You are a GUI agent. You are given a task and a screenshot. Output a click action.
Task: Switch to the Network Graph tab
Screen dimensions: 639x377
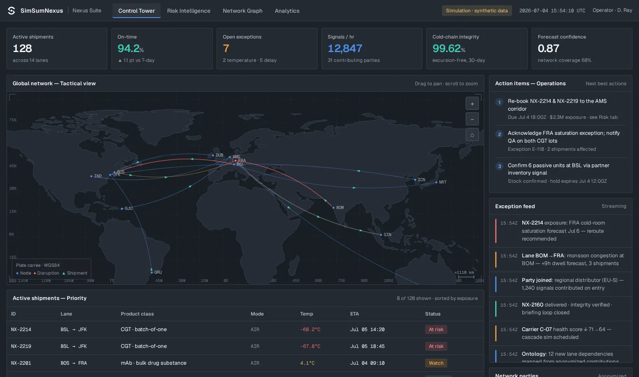242,11
